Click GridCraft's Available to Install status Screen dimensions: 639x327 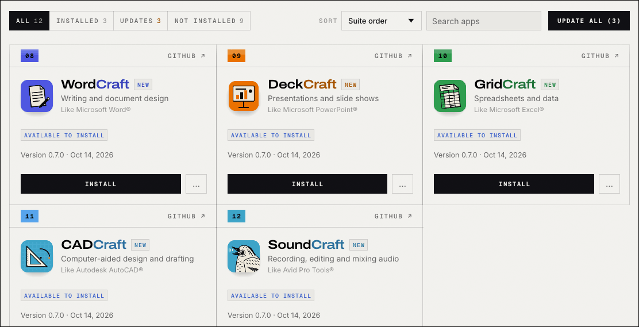[x=477, y=136]
